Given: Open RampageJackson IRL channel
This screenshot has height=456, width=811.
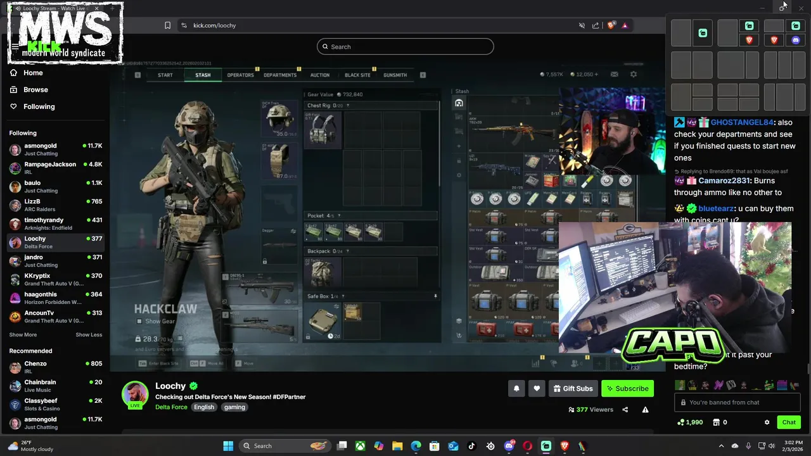Looking at the screenshot, I should click(56, 168).
